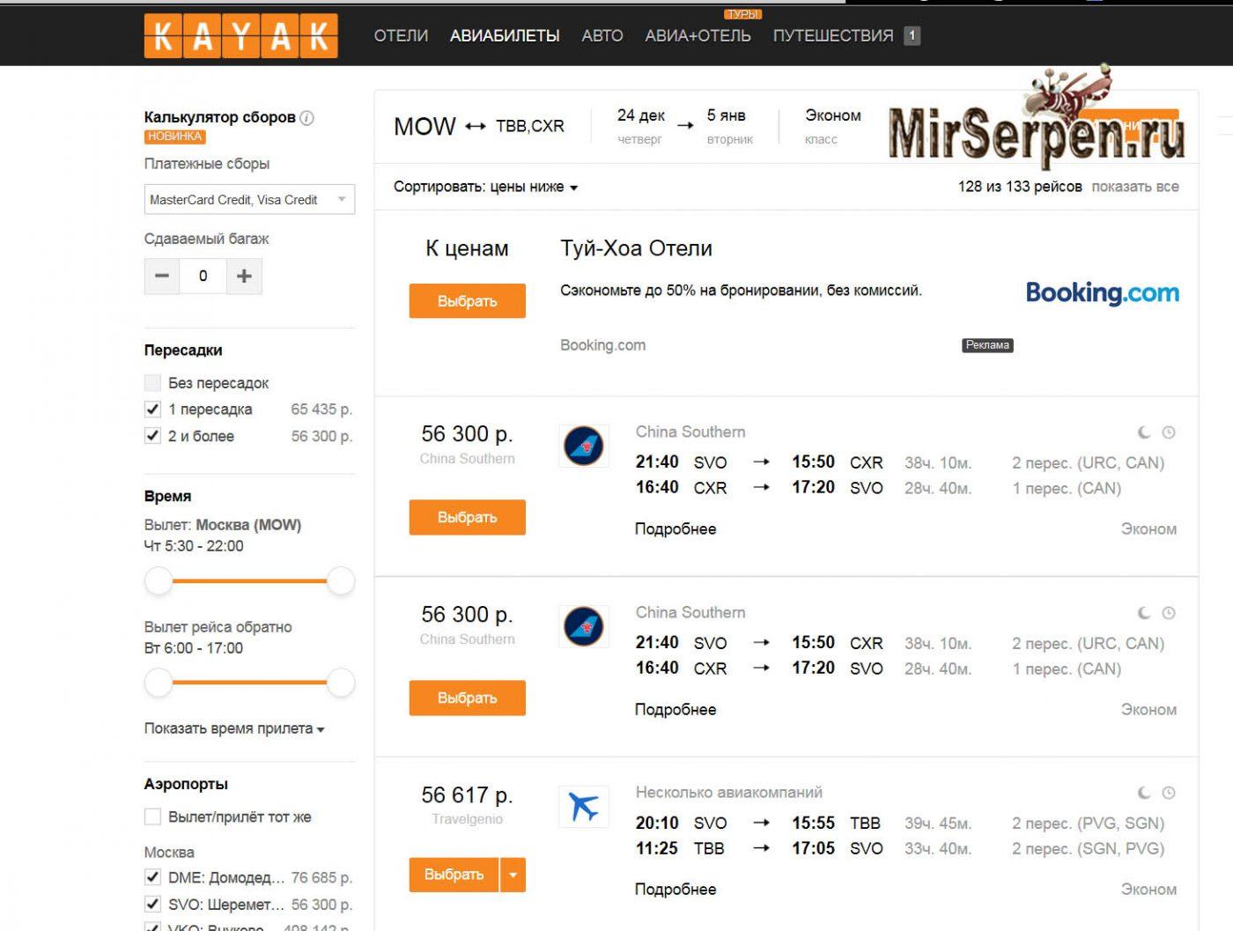Click the Реклама ad badge
Screen dimensions: 1233x931
coord(987,345)
